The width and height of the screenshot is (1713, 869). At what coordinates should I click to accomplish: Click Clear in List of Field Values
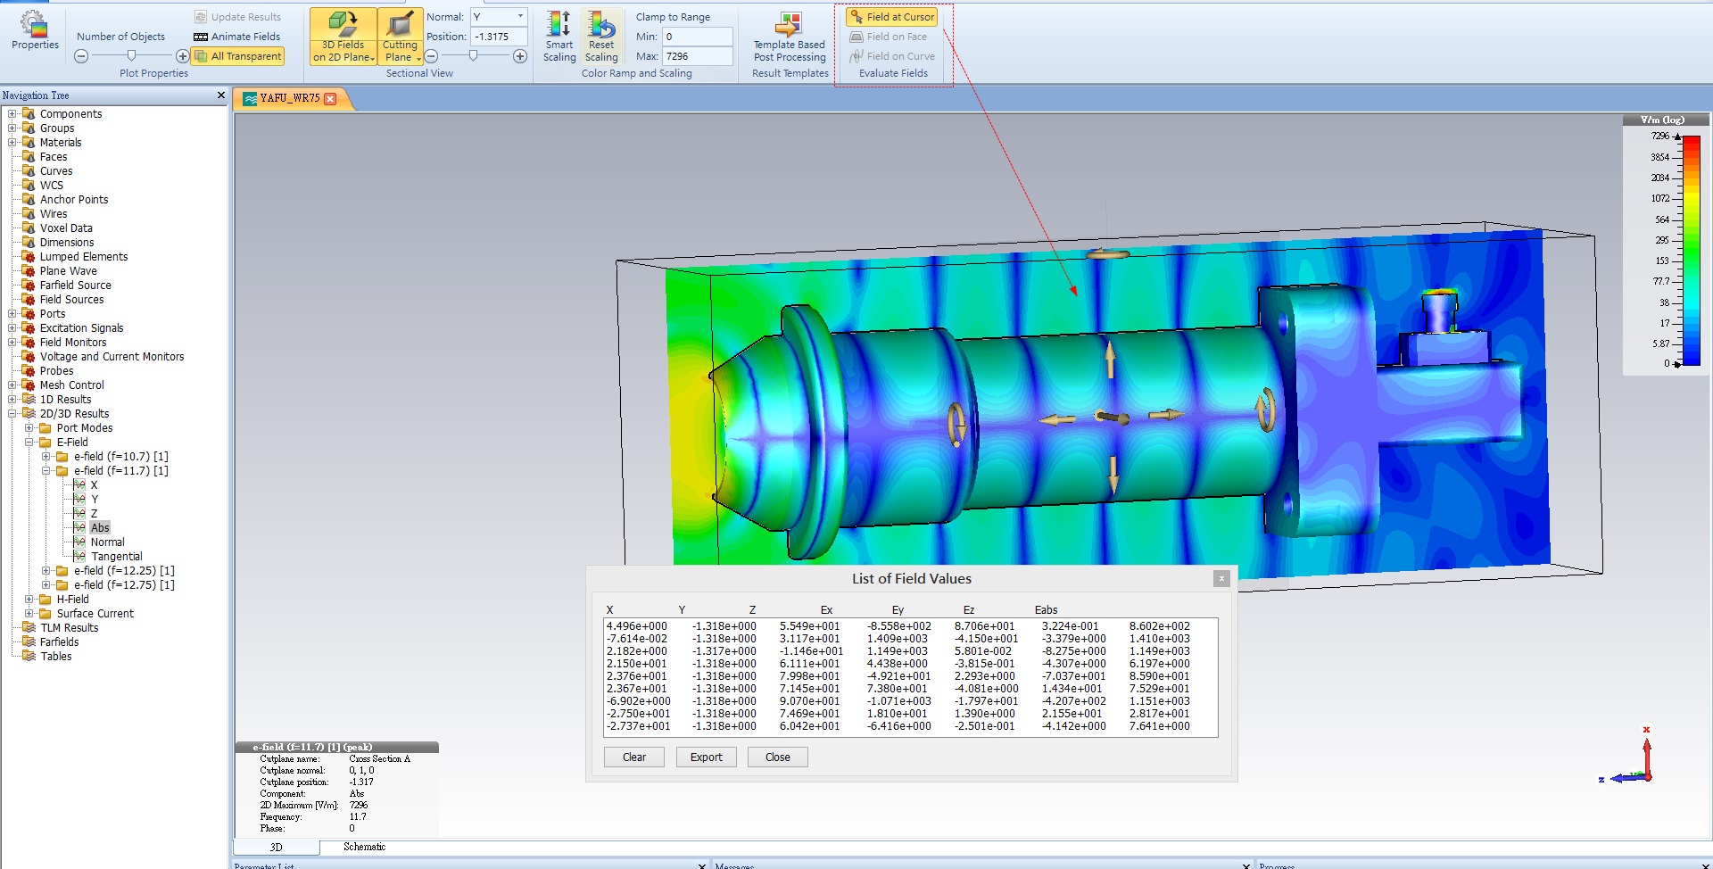[x=634, y=757]
